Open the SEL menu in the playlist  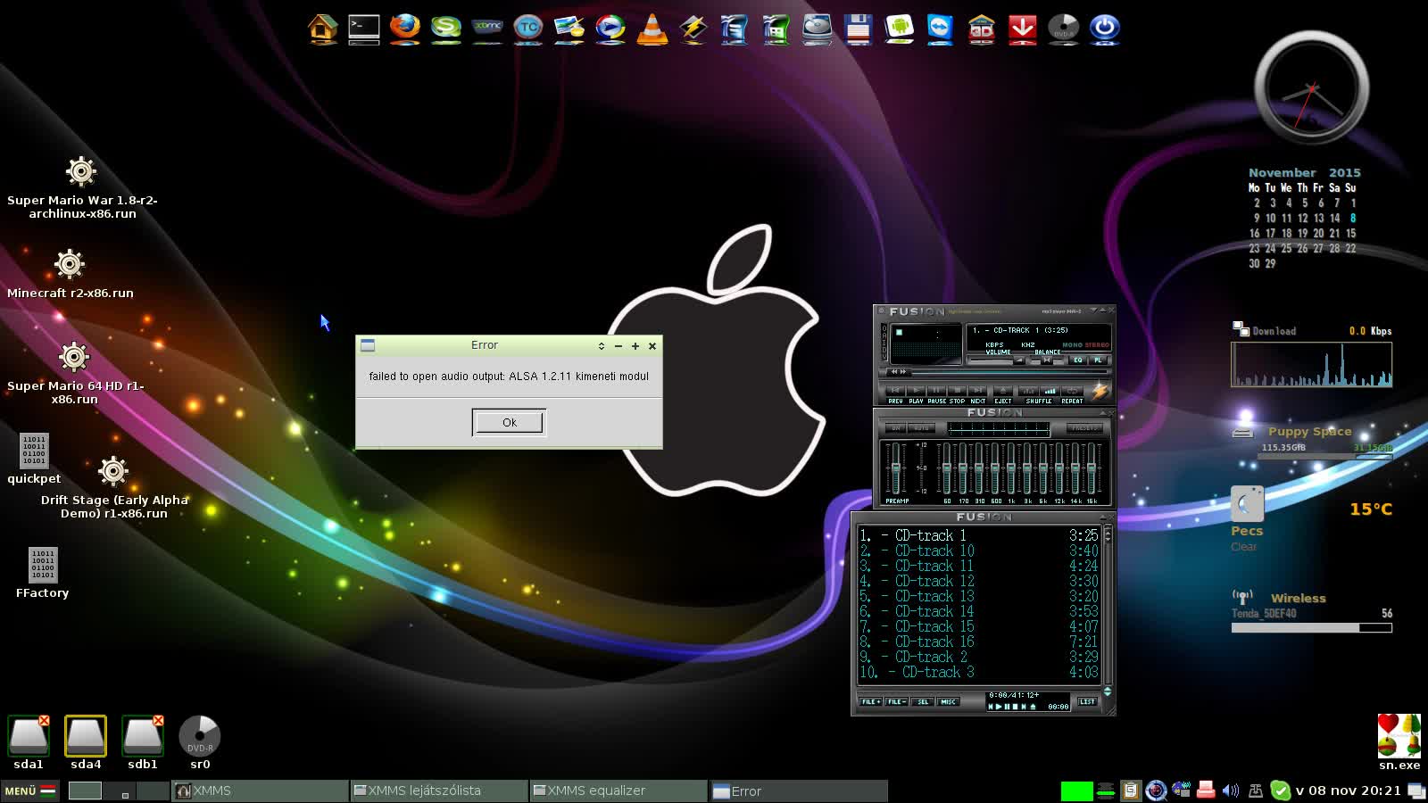923,701
